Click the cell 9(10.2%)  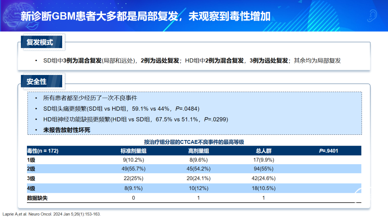(133, 160)
